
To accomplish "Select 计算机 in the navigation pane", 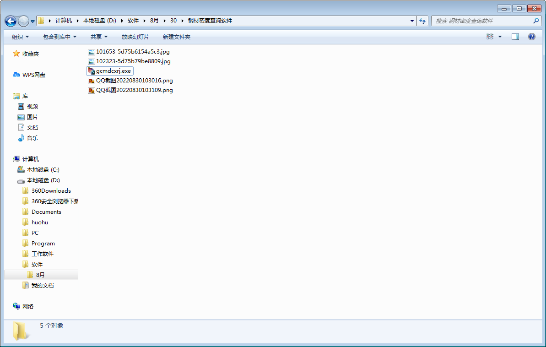I will 31,159.
